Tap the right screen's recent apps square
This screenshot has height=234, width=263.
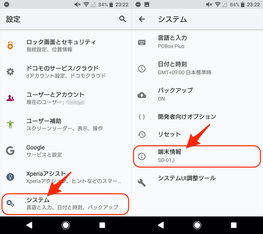click(x=234, y=225)
